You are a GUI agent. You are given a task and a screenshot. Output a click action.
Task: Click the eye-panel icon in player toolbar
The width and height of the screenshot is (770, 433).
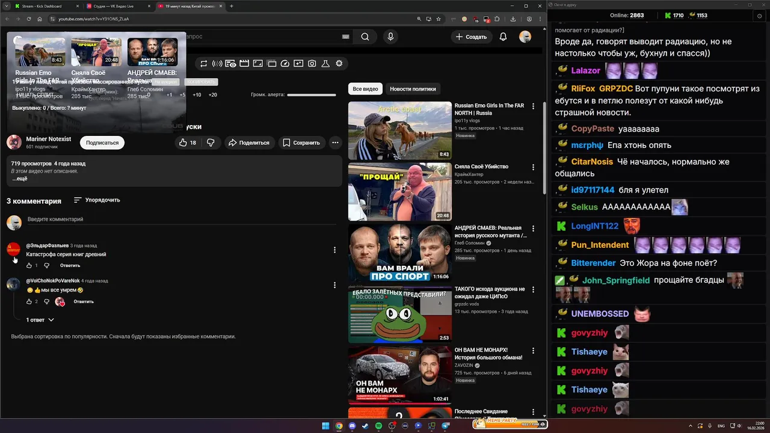click(x=230, y=64)
